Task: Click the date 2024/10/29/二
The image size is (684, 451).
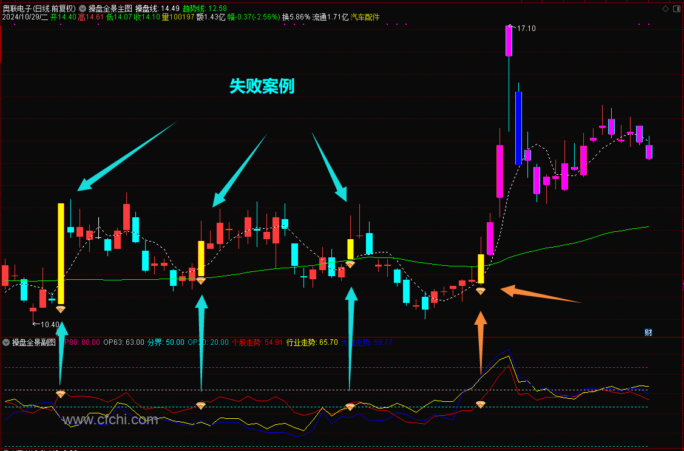Action: click(25, 18)
